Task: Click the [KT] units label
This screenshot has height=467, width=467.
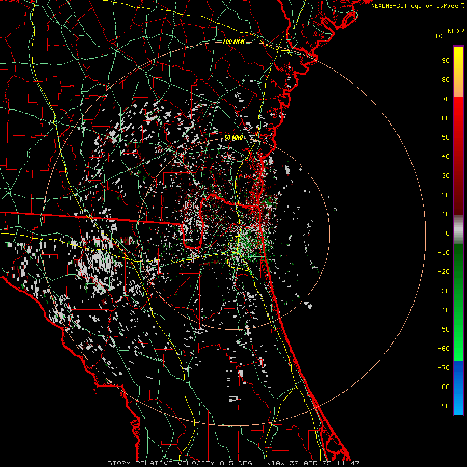Action: click(x=443, y=36)
